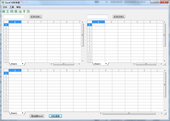Viewport: 170px width, 121px height.
Task: Expand Sheet1 dropdown in top-right grid
Action: 106,64
